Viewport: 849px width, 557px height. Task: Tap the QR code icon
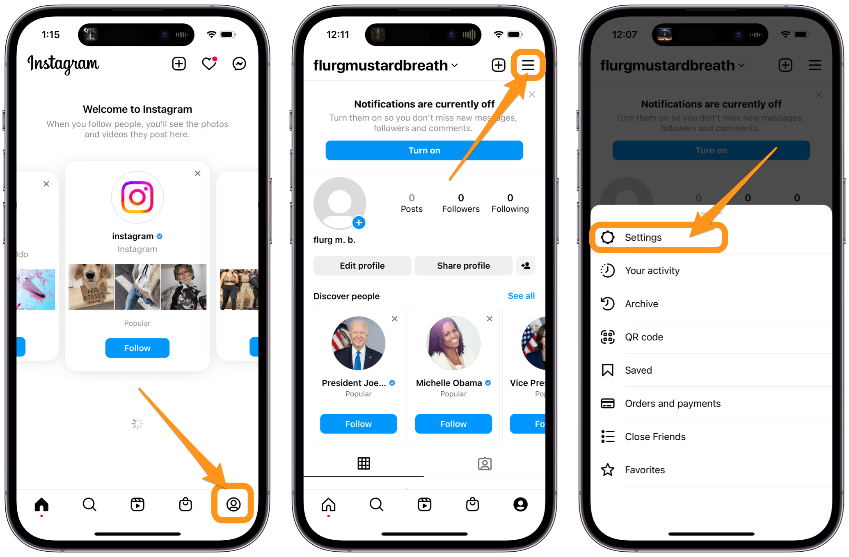(606, 336)
